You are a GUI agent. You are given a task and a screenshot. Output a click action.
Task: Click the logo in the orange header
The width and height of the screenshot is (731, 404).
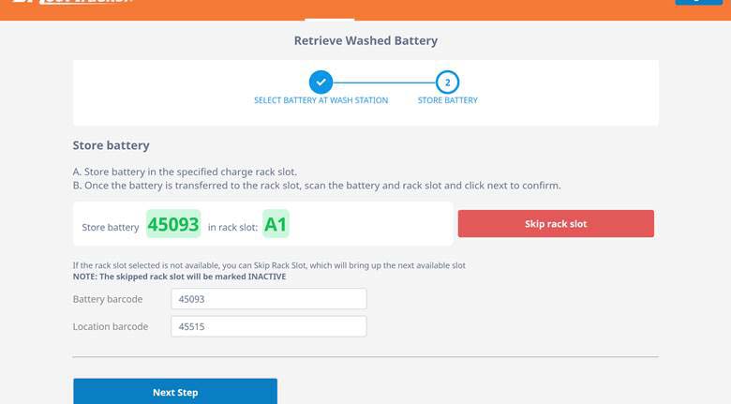pyautogui.click(x=73, y=3)
